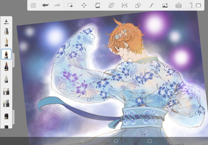
Task: Tap the Android recent apps square button
Action: tap(150, 141)
